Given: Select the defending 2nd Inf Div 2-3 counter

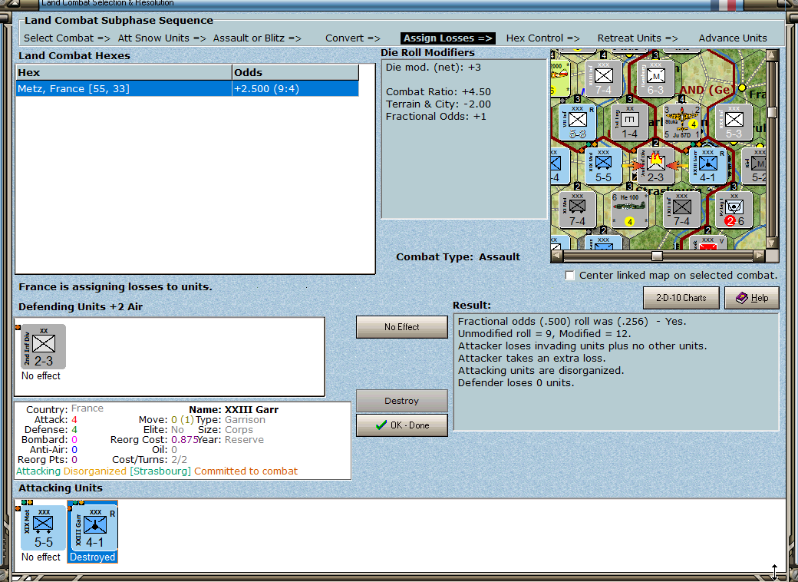Looking at the screenshot, I should [43, 346].
